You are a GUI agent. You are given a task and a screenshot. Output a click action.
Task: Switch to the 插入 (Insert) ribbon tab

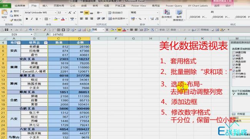(x=45, y=6)
